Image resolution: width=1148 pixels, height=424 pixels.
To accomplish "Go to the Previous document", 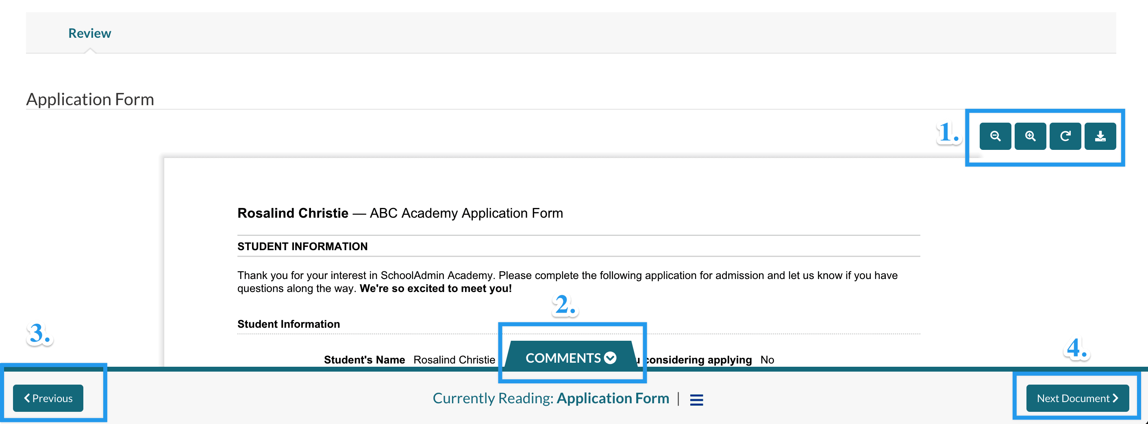I will point(48,398).
